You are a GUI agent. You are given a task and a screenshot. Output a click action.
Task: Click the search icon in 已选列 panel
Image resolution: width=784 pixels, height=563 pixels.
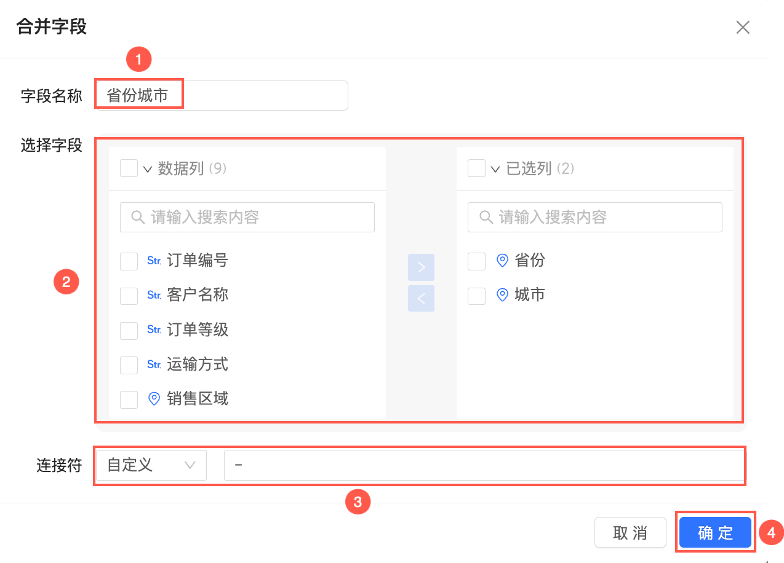pyautogui.click(x=486, y=217)
